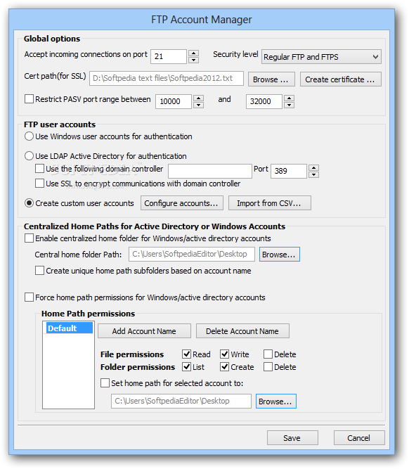409x469 pixels.
Task: Toggle the File permissions Delete checkbox
Action: (268, 354)
